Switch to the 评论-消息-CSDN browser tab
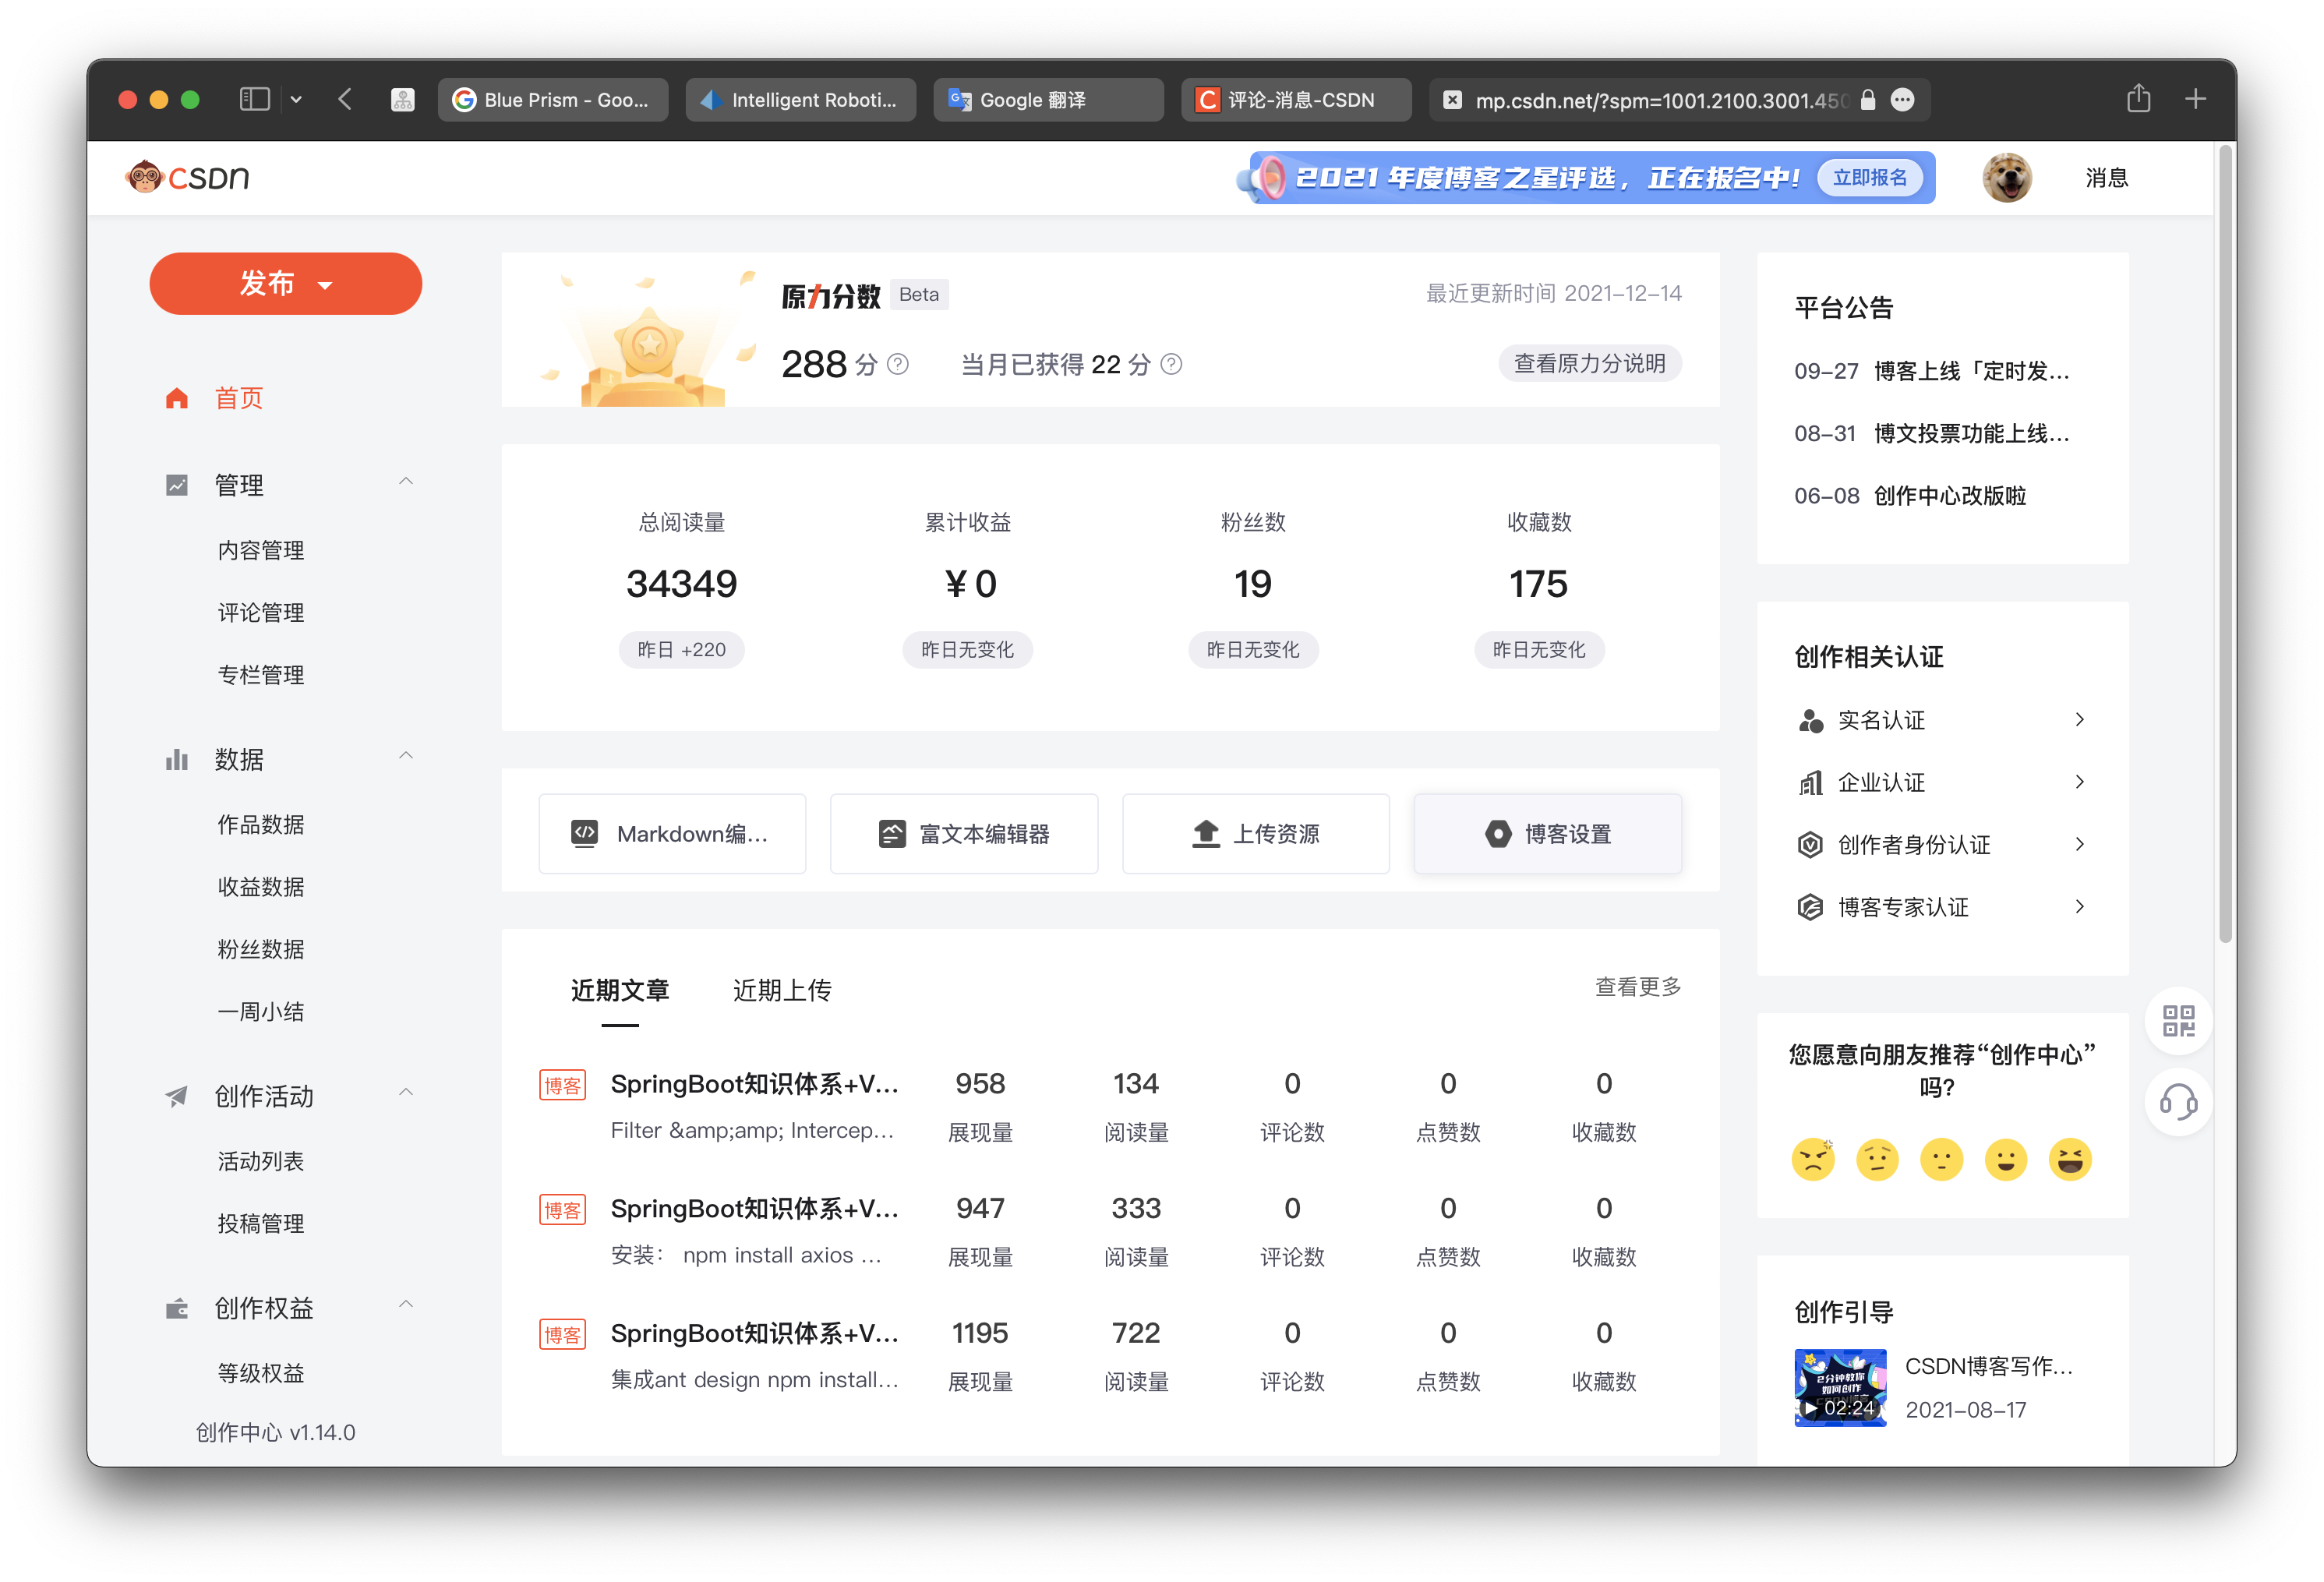 point(1296,100)
